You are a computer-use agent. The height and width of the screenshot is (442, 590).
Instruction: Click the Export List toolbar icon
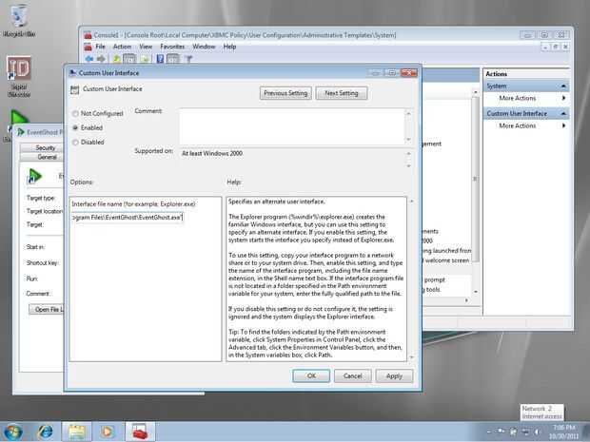tap(145, 59)
